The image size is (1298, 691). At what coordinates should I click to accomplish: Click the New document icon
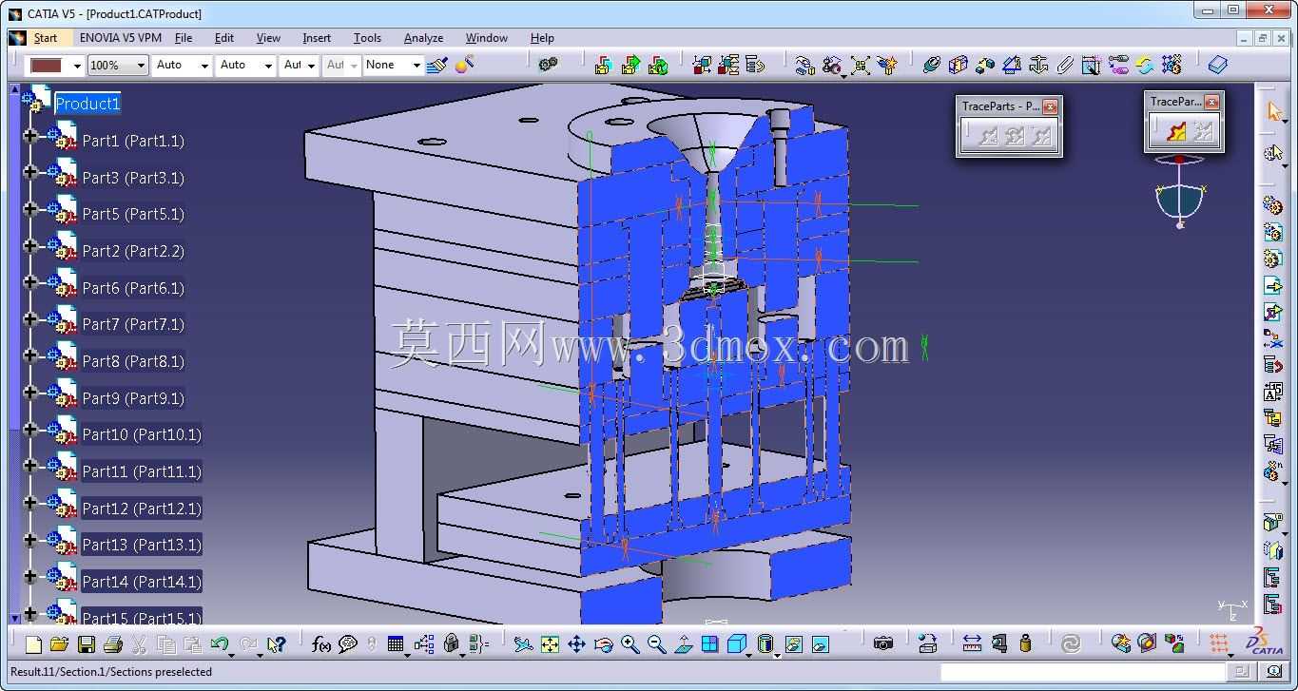pyautogui.click(x=33, y=644)
